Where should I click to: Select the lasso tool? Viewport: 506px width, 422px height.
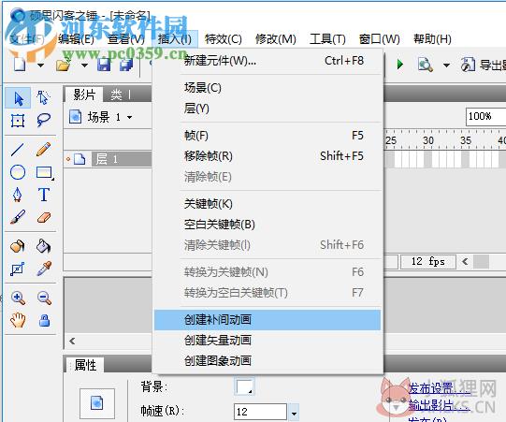click(x=44, y=121)
